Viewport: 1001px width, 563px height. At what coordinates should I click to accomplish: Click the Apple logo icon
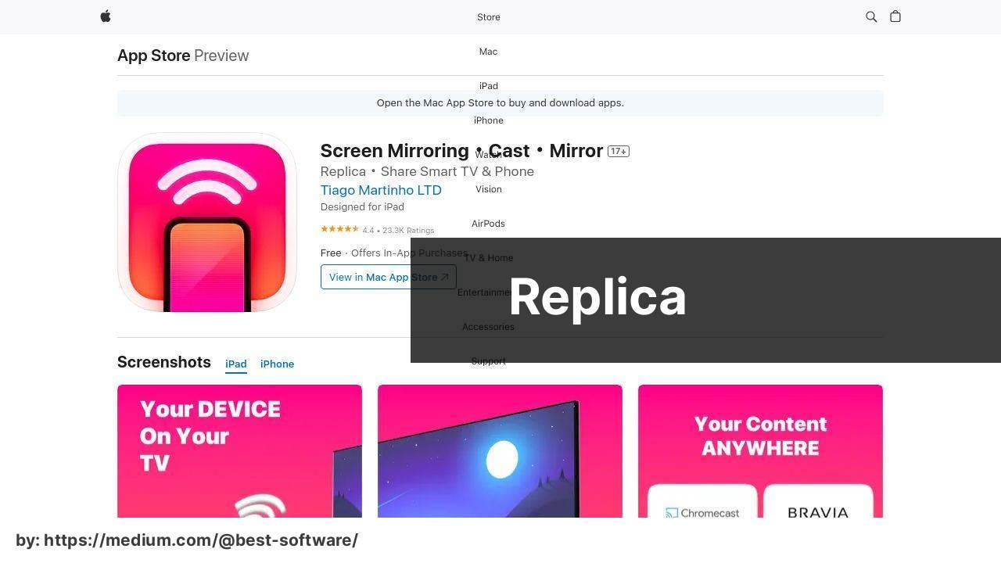click(x=106, y=16)
